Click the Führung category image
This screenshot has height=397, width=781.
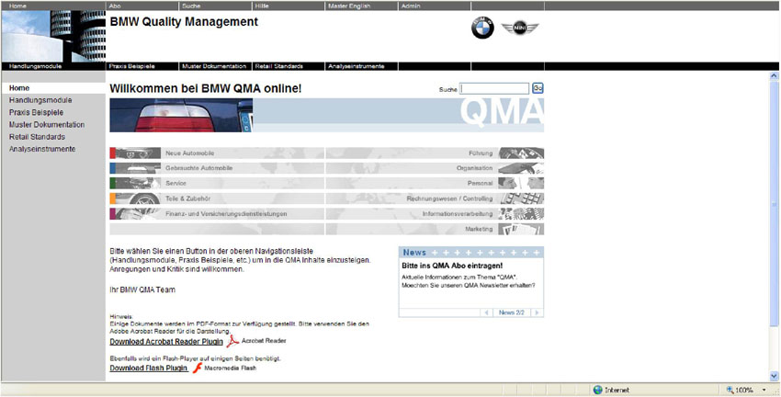click(x=521, y=153)
